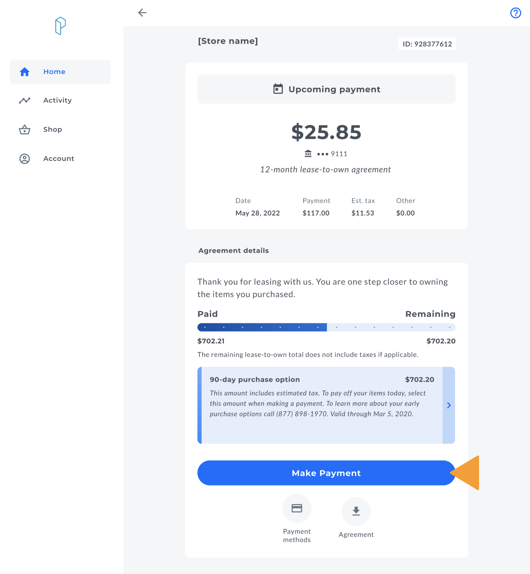Select the Shop menu item
This screenshot has height=574, width=530.
coord(53,130)
